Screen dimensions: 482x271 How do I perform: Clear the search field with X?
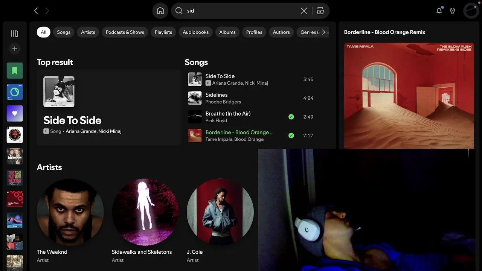coord(304,11)
